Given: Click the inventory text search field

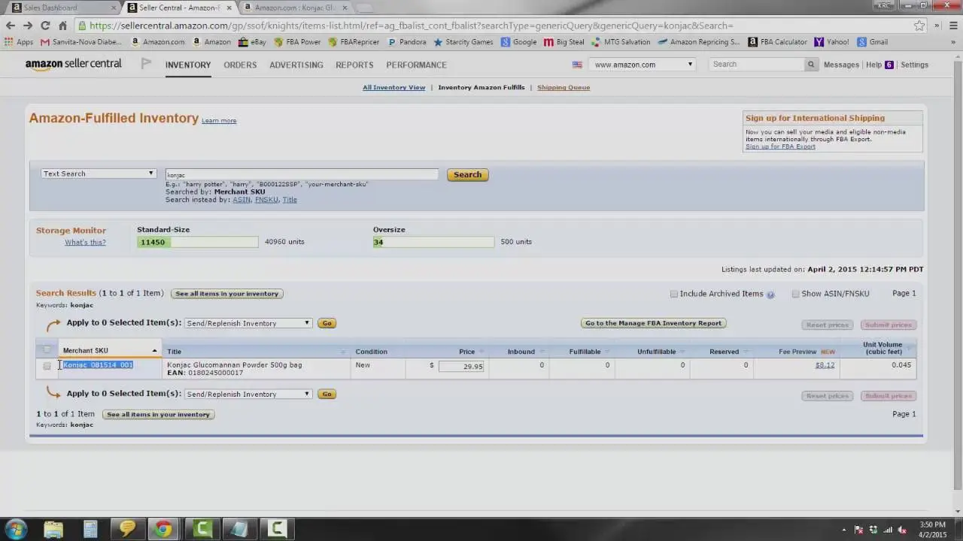Looking at the screenshot, I should pyautogui.click(x=302, y=174).
